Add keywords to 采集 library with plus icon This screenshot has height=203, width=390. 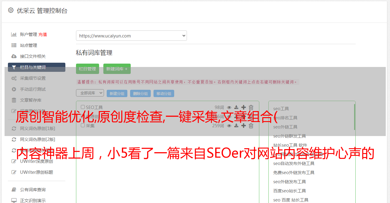click(x=243, y=125)
